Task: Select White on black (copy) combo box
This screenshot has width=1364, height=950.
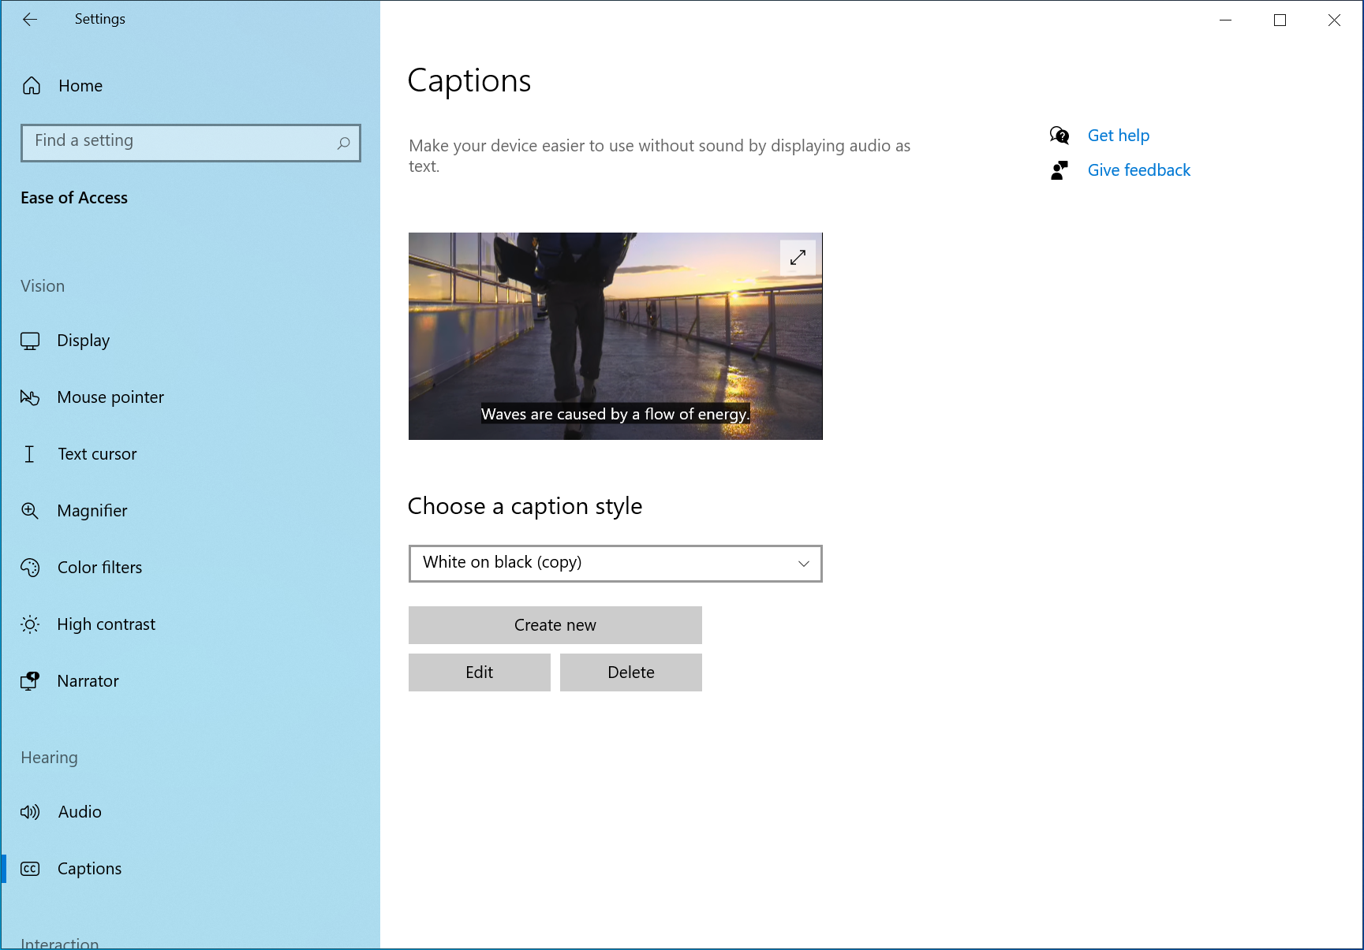Action: coord(615,563)
